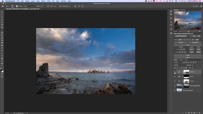Click the Multiply button under Darken
203x114 pixels.
click(199, 52)
